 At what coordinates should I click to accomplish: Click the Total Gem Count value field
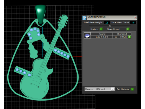133,23
